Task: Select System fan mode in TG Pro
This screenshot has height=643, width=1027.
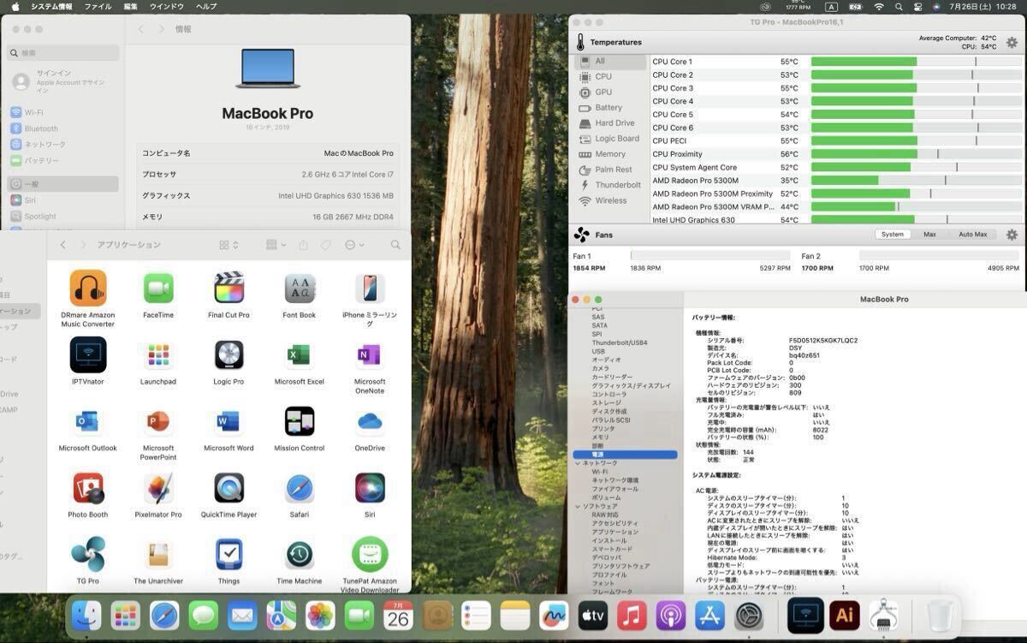Action: click(893, 235)
